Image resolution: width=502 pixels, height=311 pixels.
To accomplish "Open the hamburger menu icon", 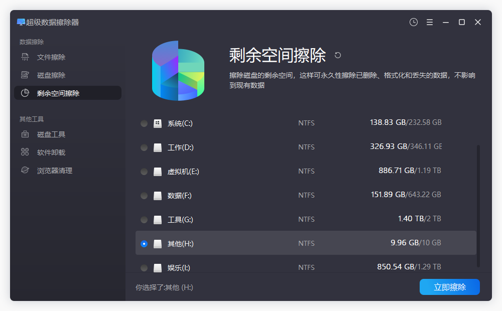I will click(x=430, y=22).
